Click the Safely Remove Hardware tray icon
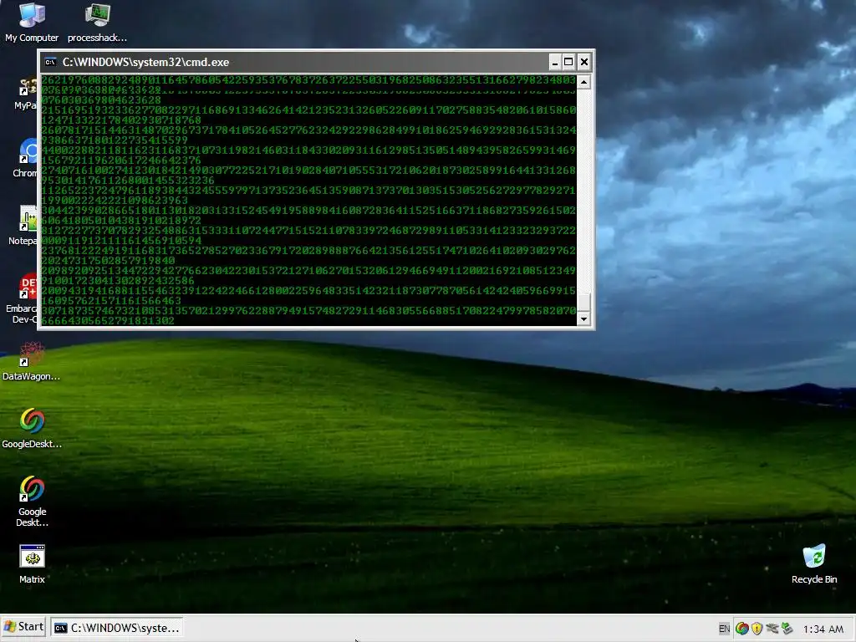 (772, 629)
